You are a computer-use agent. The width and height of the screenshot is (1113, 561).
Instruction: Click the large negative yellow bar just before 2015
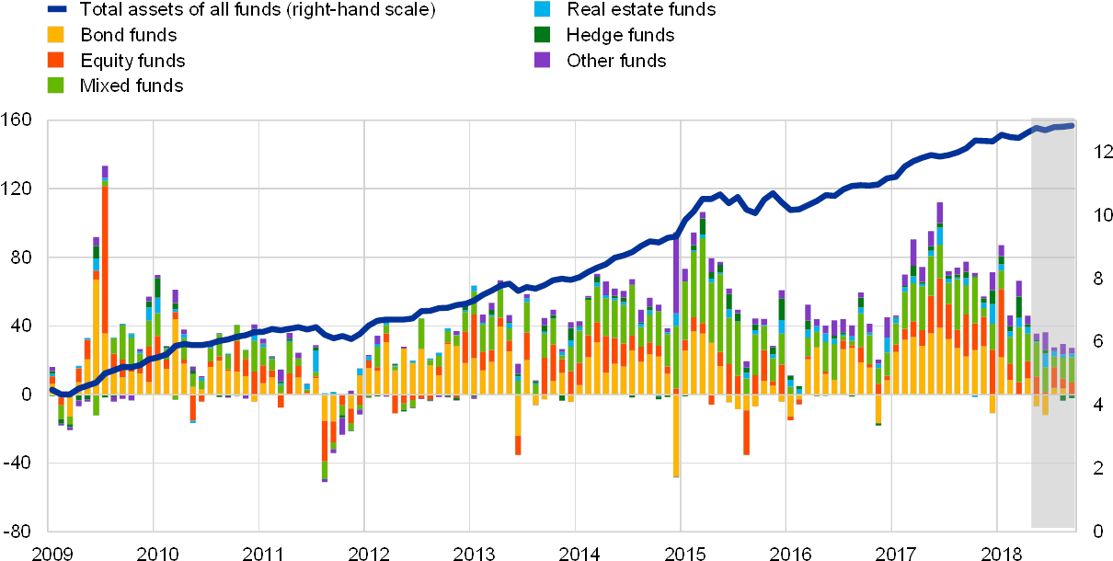tap(676, 436)
